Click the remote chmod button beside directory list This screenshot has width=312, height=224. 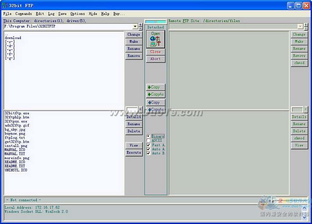tap(299, 63)
